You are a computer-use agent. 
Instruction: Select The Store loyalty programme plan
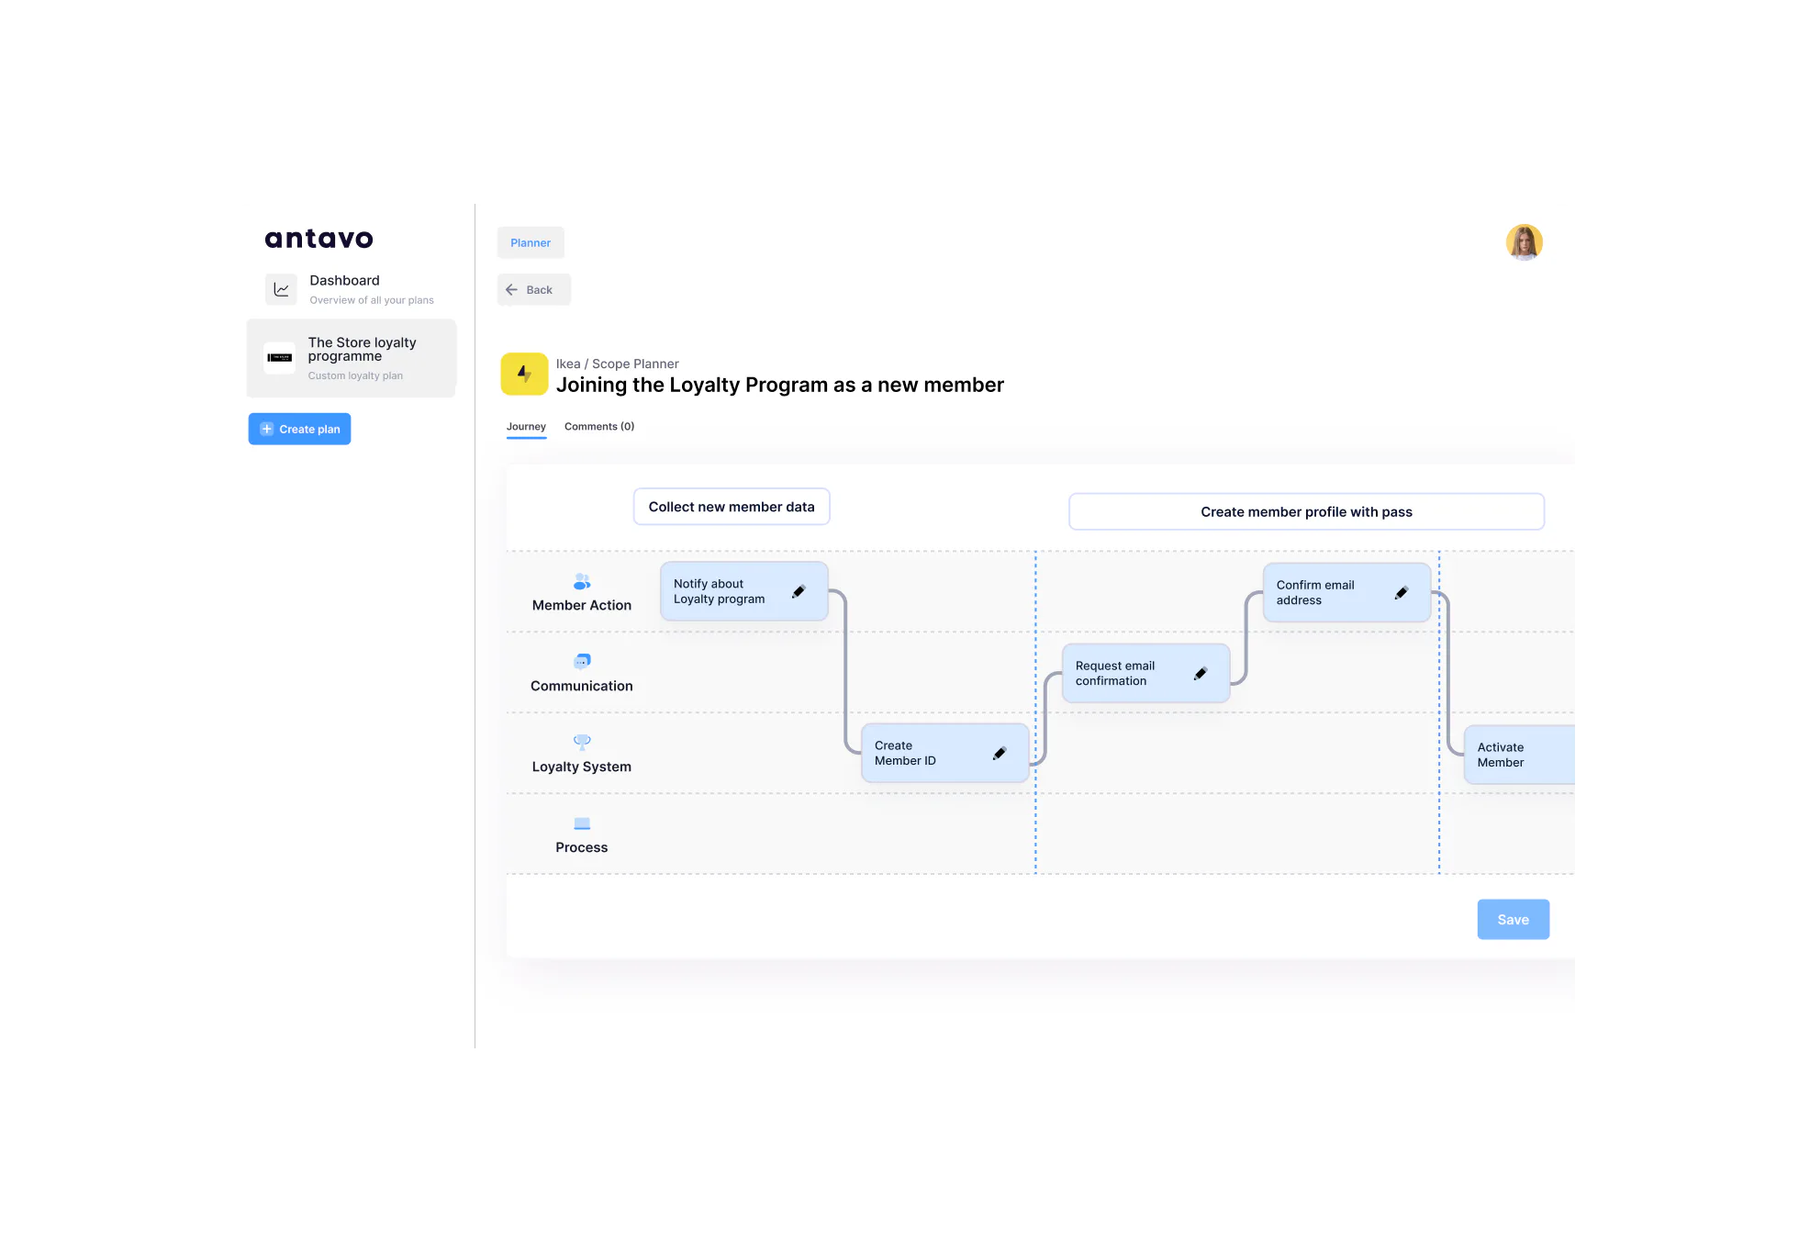(352, 358)
